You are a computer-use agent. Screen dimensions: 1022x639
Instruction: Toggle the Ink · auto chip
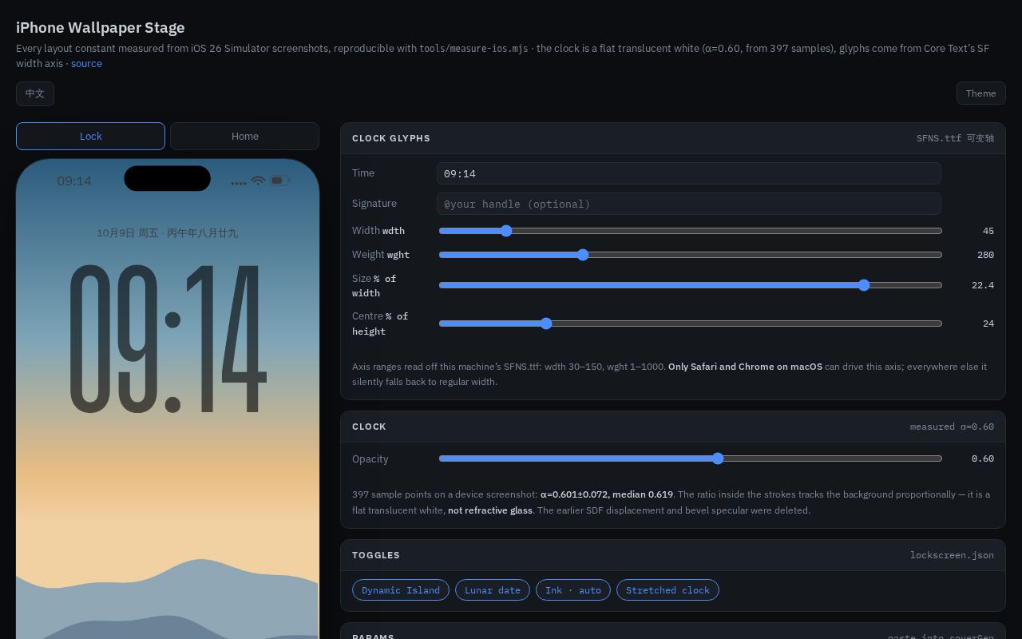pyautogui.click(x=573, y=590)
